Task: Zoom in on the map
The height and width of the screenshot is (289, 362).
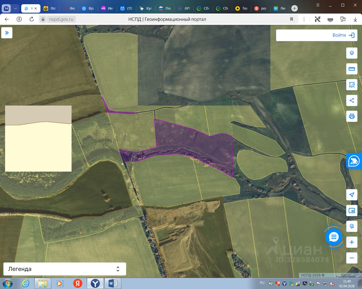Action: pyautogui.click(x=352, y=242)
